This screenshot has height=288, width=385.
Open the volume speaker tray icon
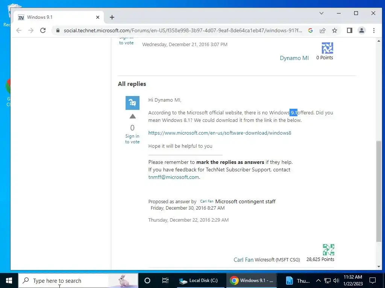click(x=336, y=280)
